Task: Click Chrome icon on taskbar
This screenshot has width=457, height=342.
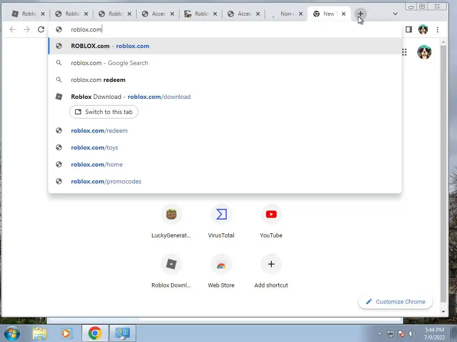Action: click(x=95, y=333)
